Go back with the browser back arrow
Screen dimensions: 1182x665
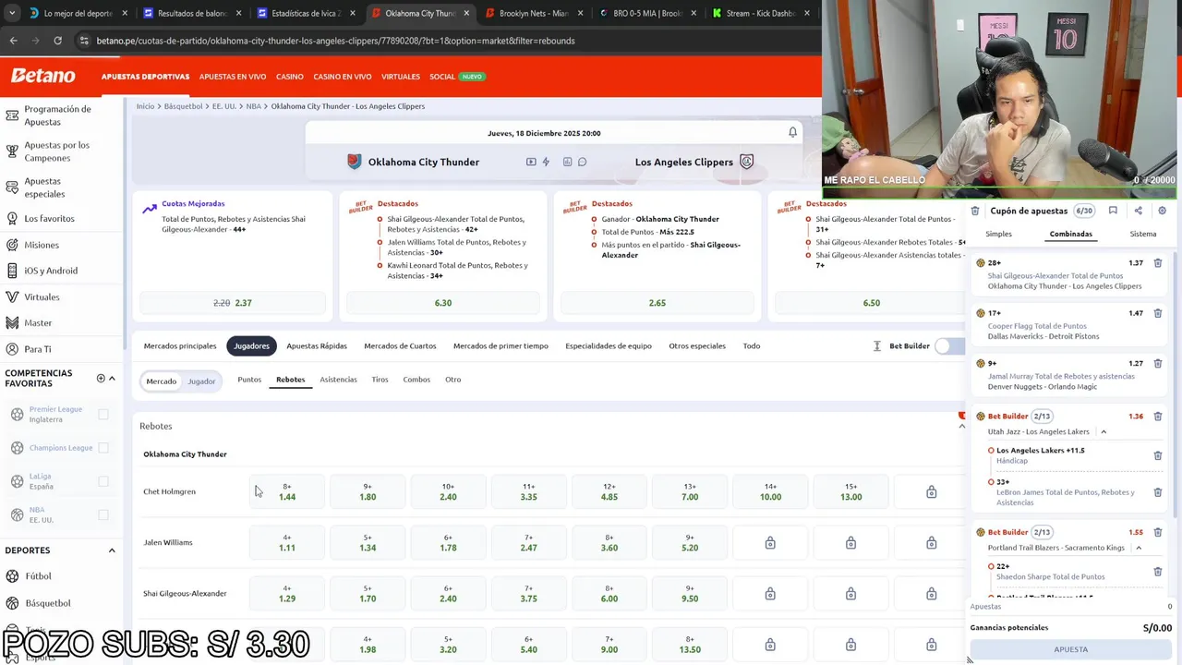13,41
